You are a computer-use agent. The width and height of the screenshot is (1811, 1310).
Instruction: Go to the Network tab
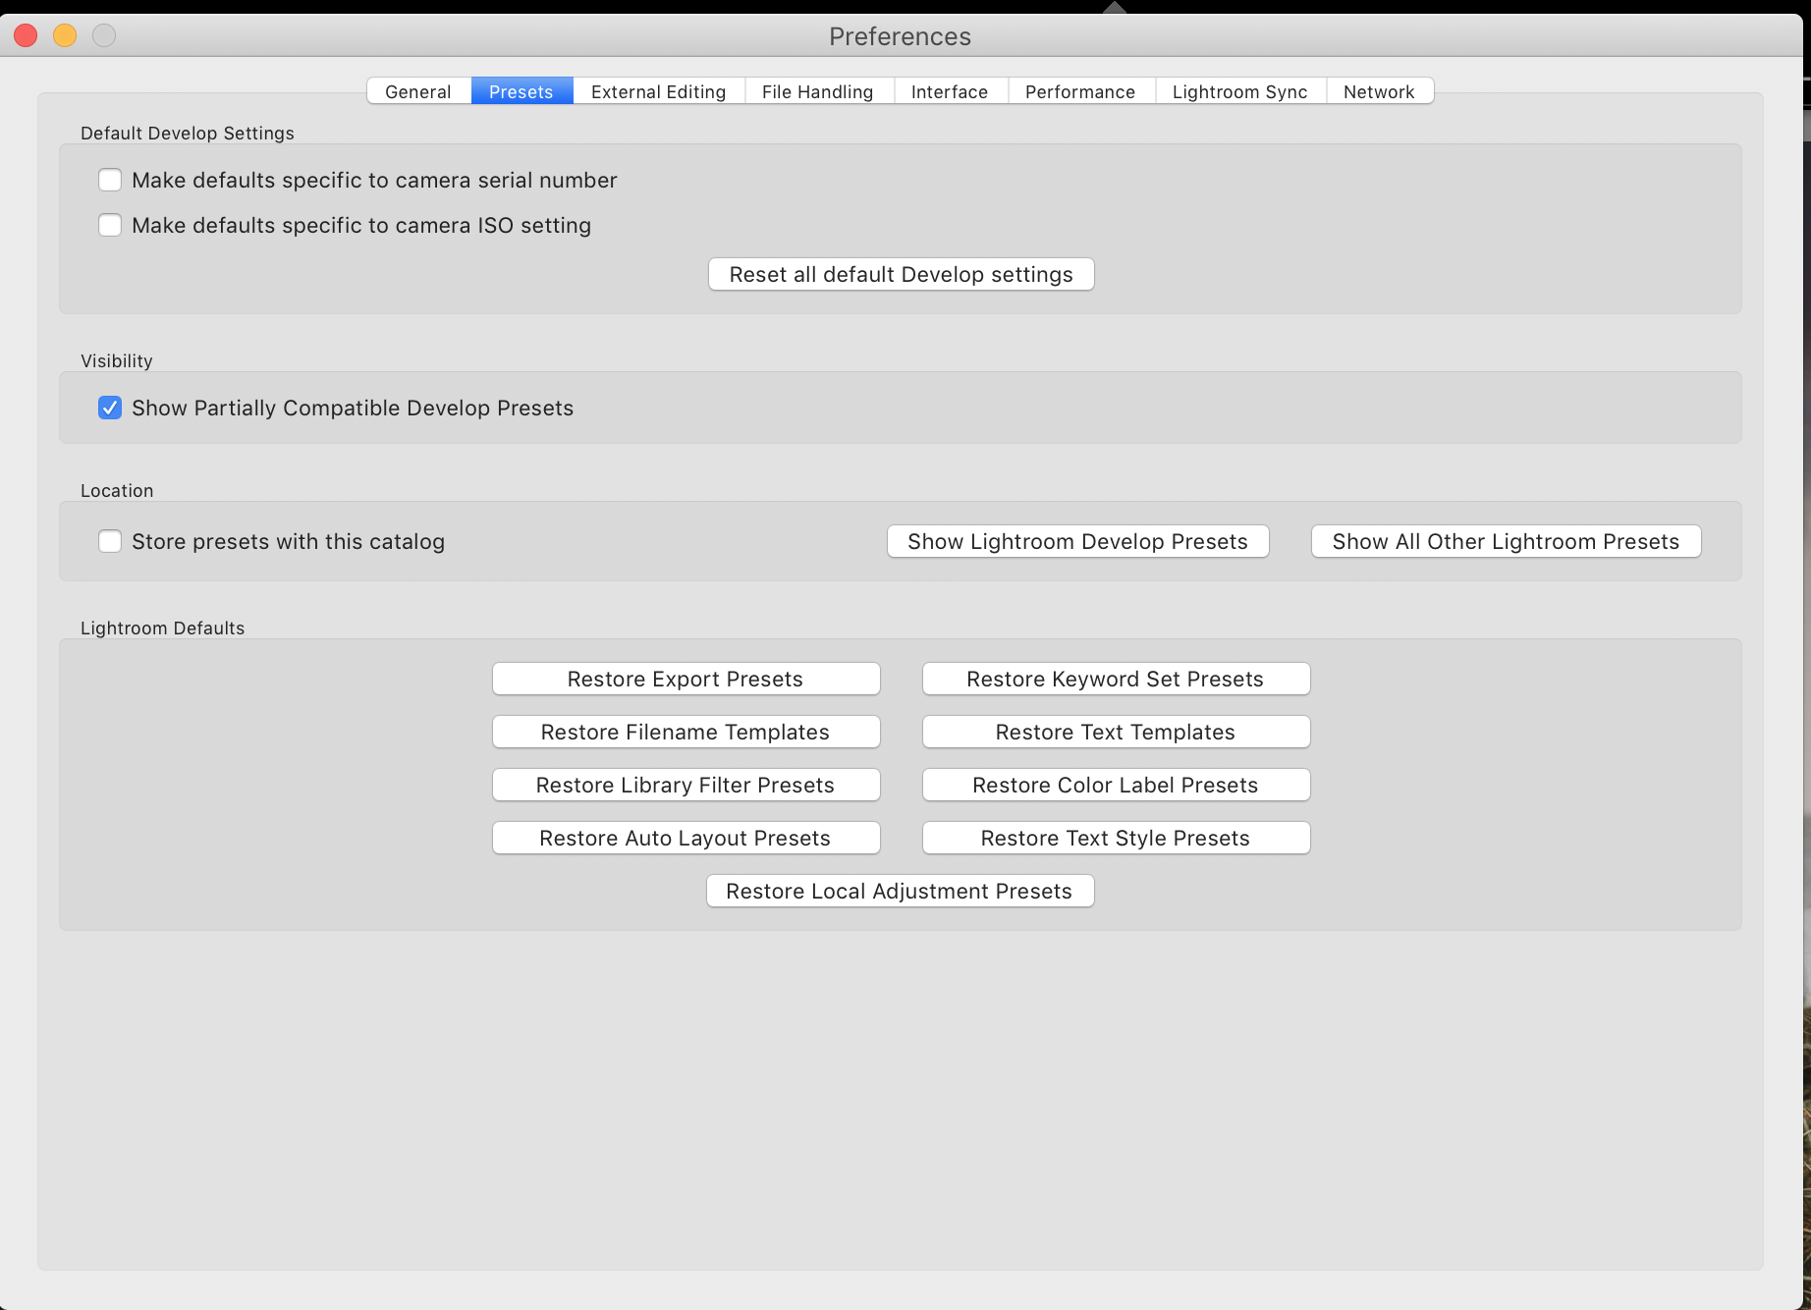[1380, 91]
